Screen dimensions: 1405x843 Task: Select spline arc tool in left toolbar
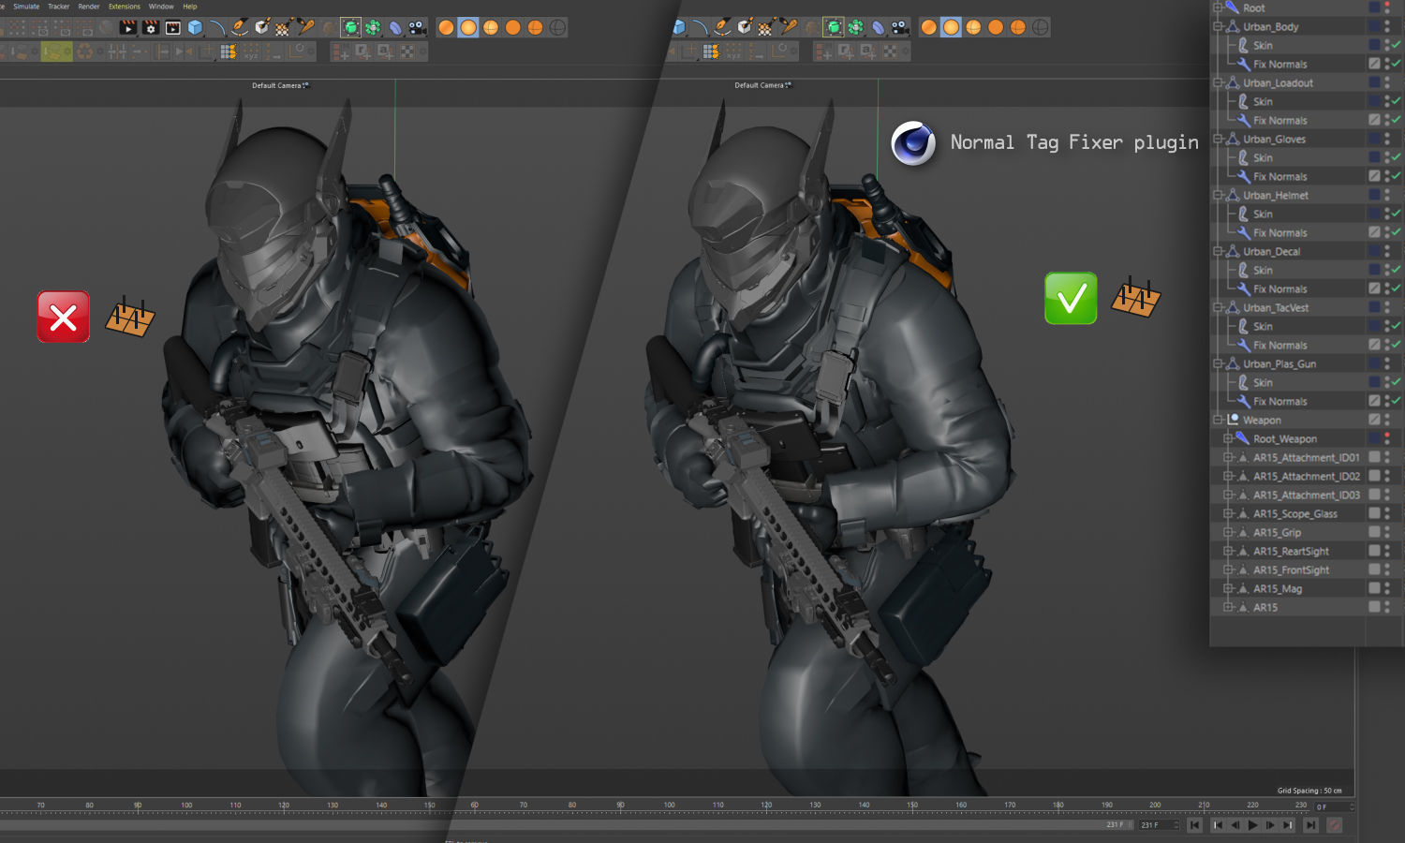click(216, 28)
